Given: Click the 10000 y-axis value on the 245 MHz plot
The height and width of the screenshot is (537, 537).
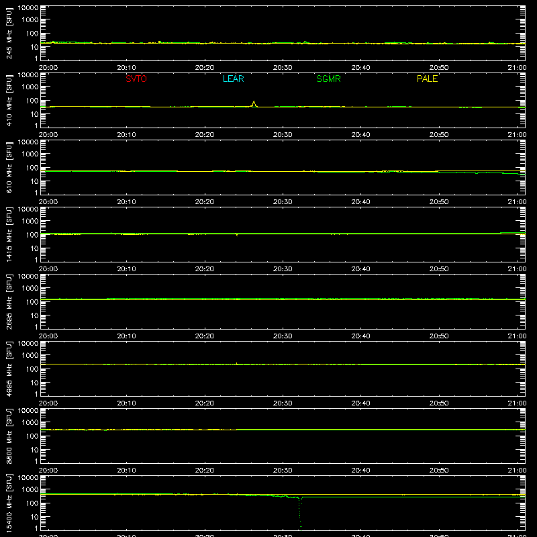Looking at the screenshot, I should 28,8.
